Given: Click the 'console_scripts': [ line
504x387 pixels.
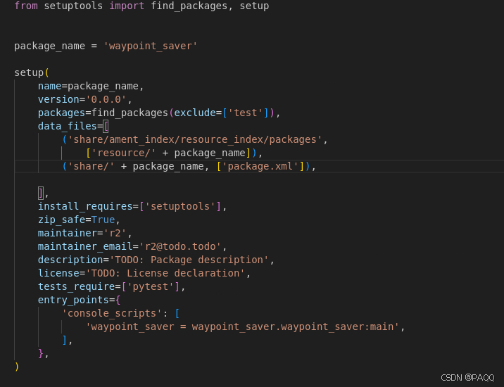Looking at the screenshot, I should coord(121,313).
